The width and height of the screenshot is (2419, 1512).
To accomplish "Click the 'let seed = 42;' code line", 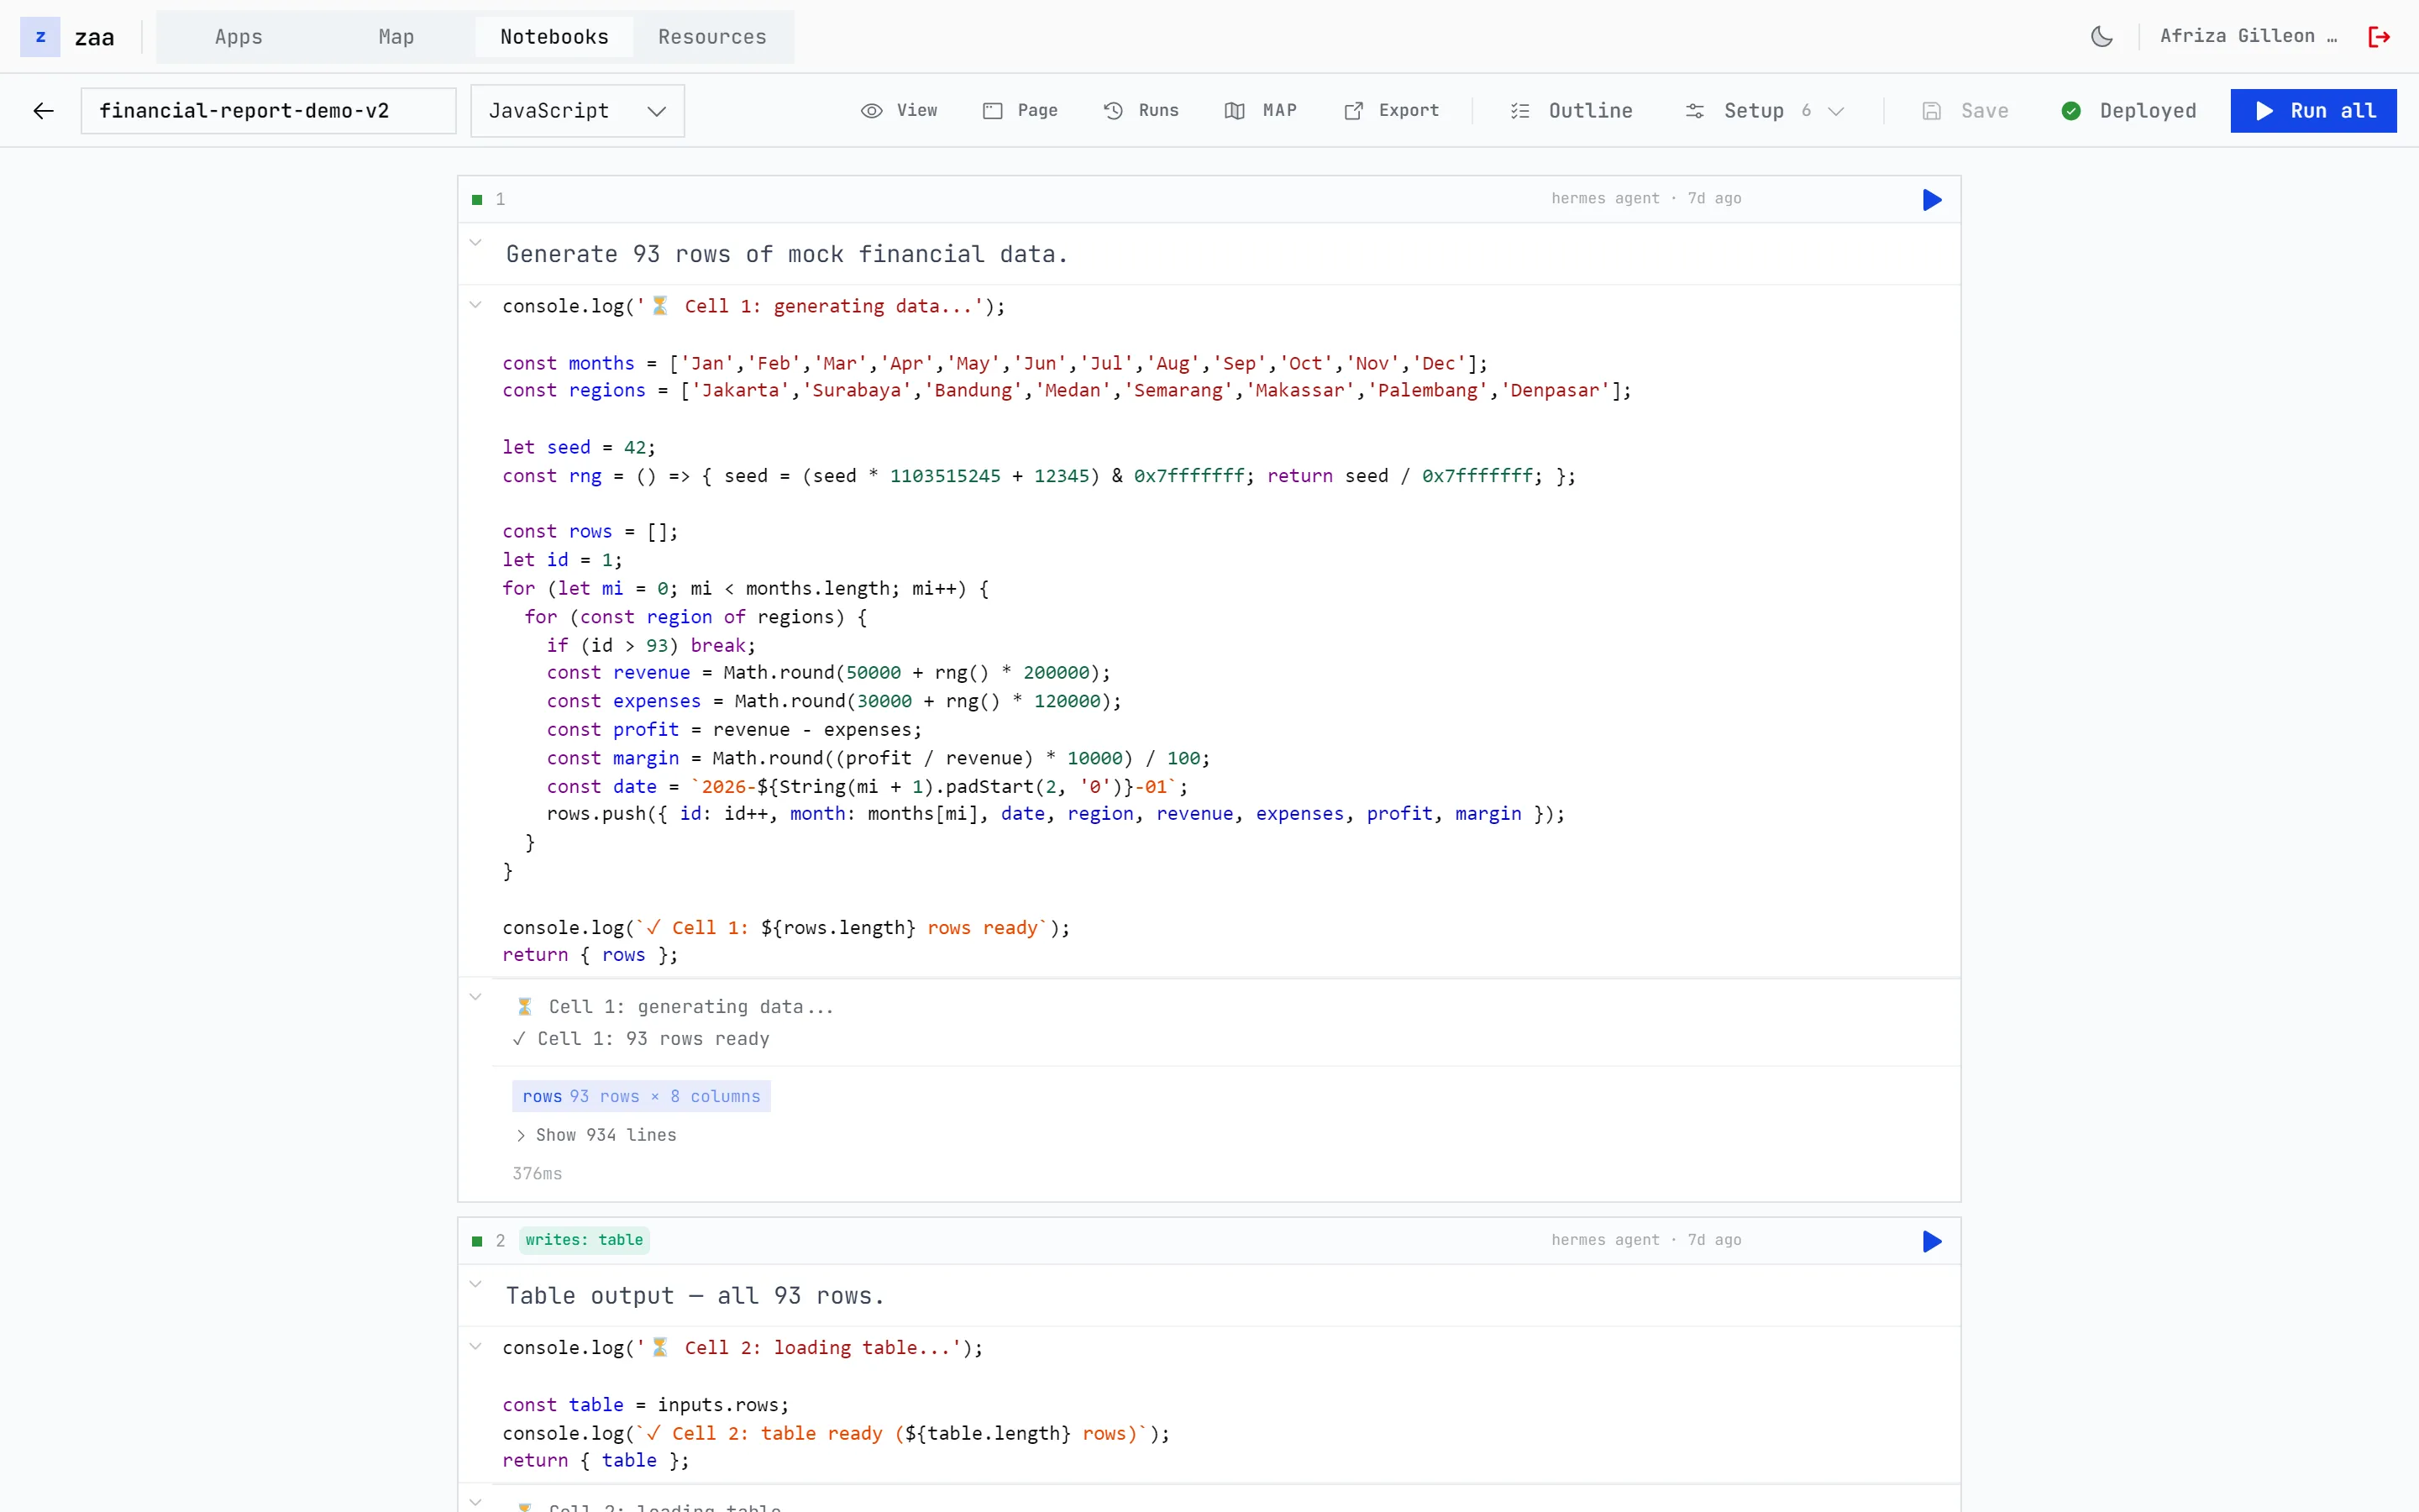I will [579, 447].
